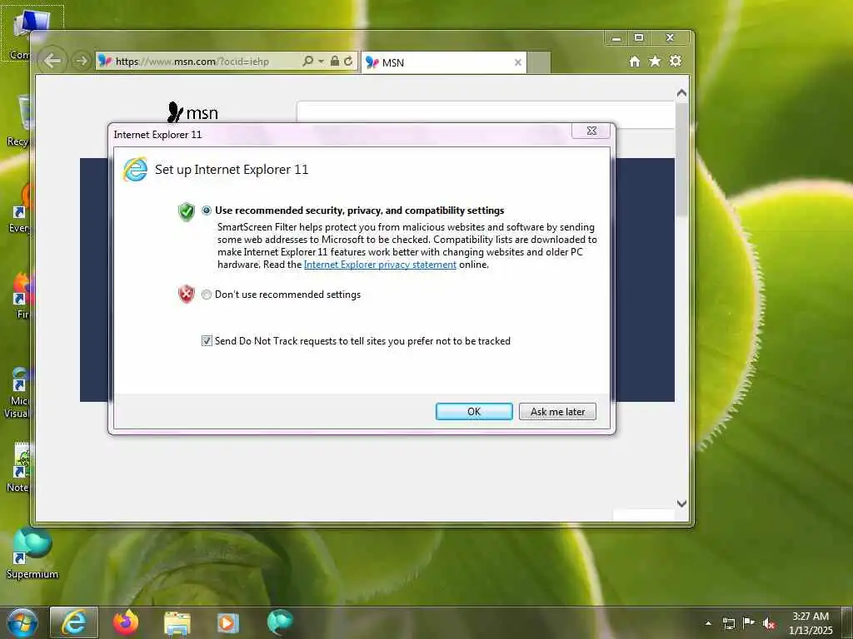853x639 pixels.
Task: Click the Ask me later button
Action: tap(557, 411)
